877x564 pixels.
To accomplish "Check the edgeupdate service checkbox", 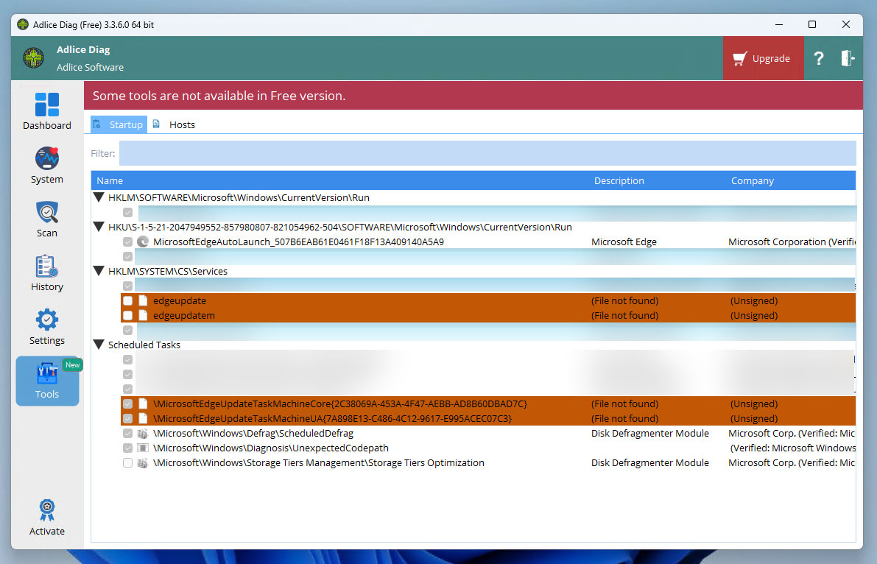I will coord(128,301).
